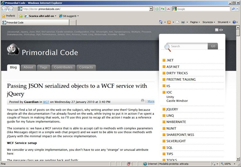Click the magnifier search button in toolbar
This screenshot has width=241, height=167.
233,9
